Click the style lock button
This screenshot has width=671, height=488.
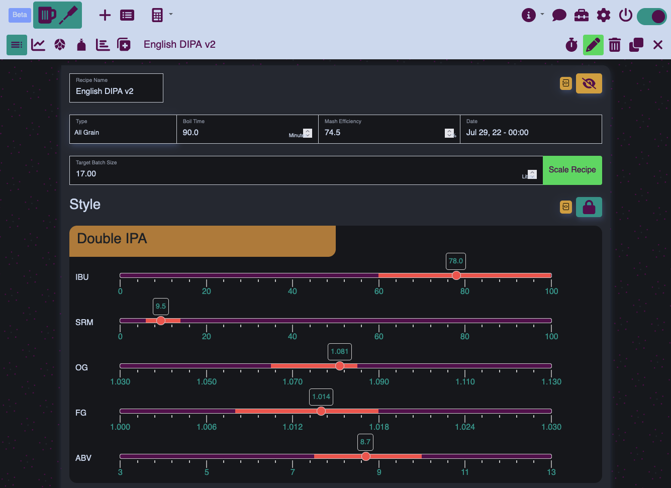[x=589, y=207]
